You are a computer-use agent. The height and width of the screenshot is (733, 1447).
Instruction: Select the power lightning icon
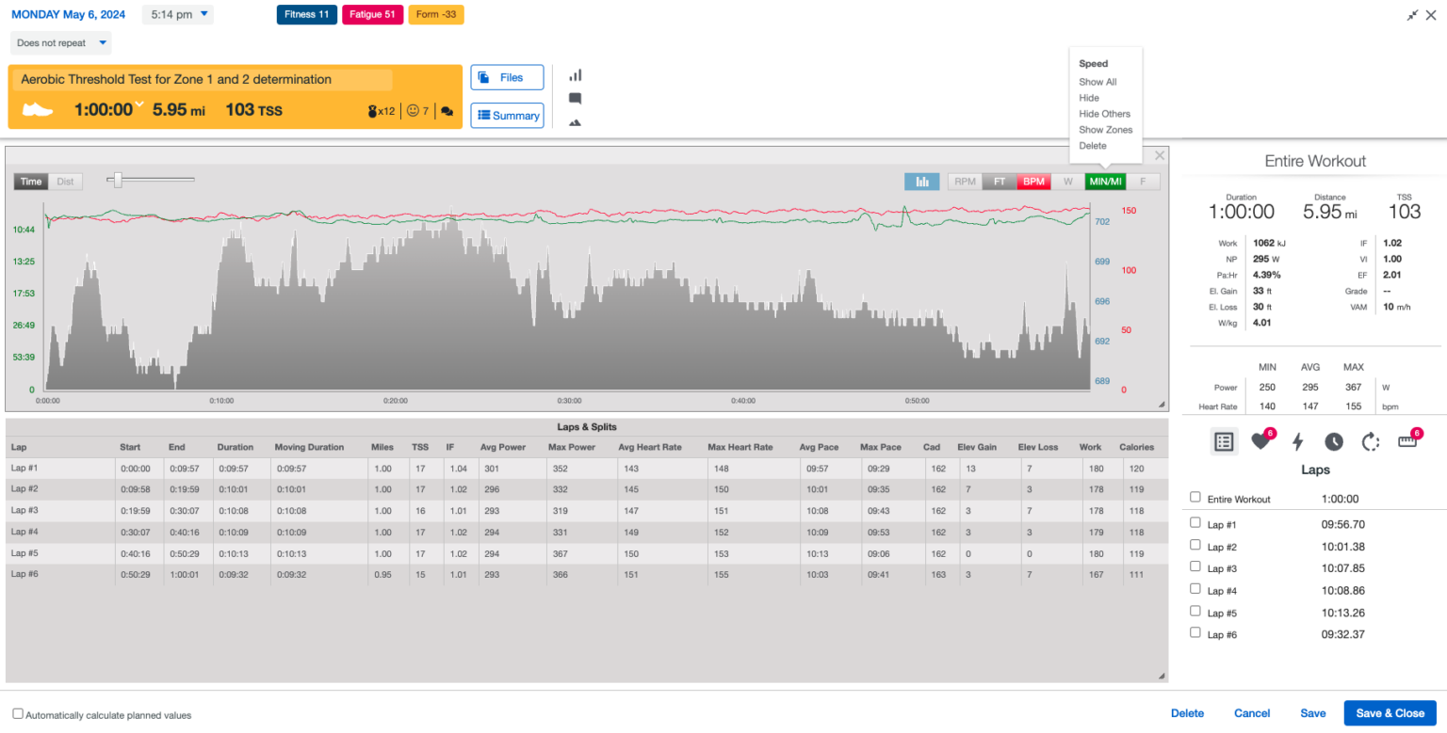[1298, 441]
